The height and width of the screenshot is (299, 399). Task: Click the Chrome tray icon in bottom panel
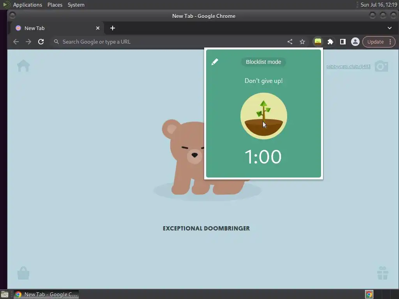[x=369, y=294]
